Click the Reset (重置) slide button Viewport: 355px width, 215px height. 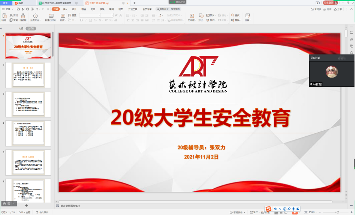coord(72,15)
